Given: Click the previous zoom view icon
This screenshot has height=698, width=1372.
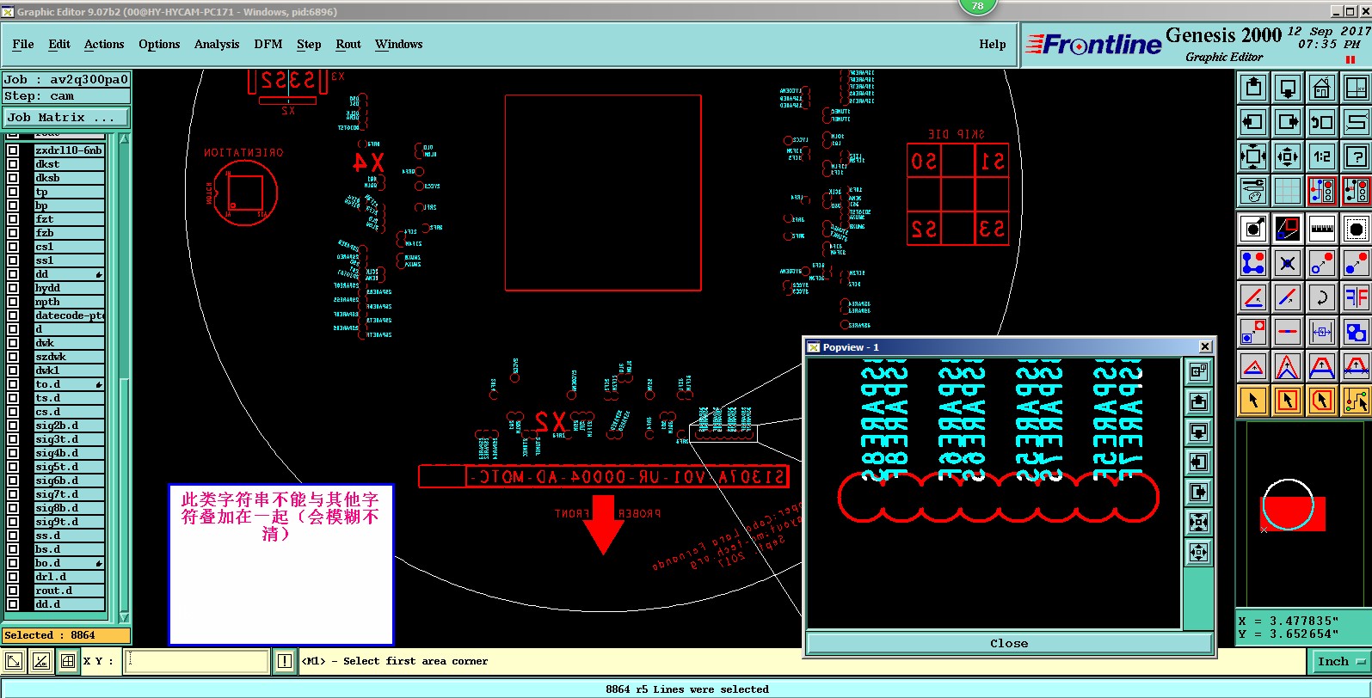Looking at the screenshot, I should point(1322,121).
